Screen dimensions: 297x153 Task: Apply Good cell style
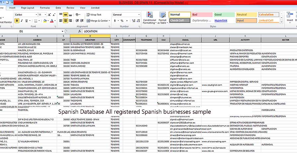click(224, 15)
